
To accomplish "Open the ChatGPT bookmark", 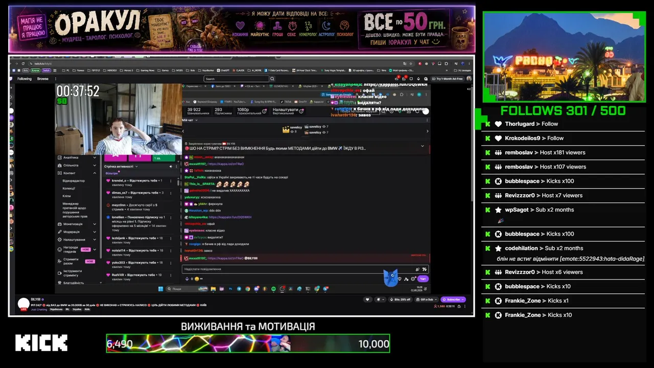I will pos(223,70).
